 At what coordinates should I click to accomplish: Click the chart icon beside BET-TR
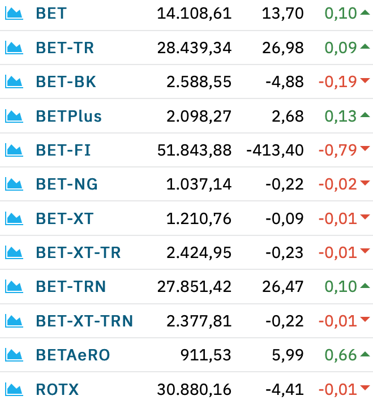(x=14, y=48)
